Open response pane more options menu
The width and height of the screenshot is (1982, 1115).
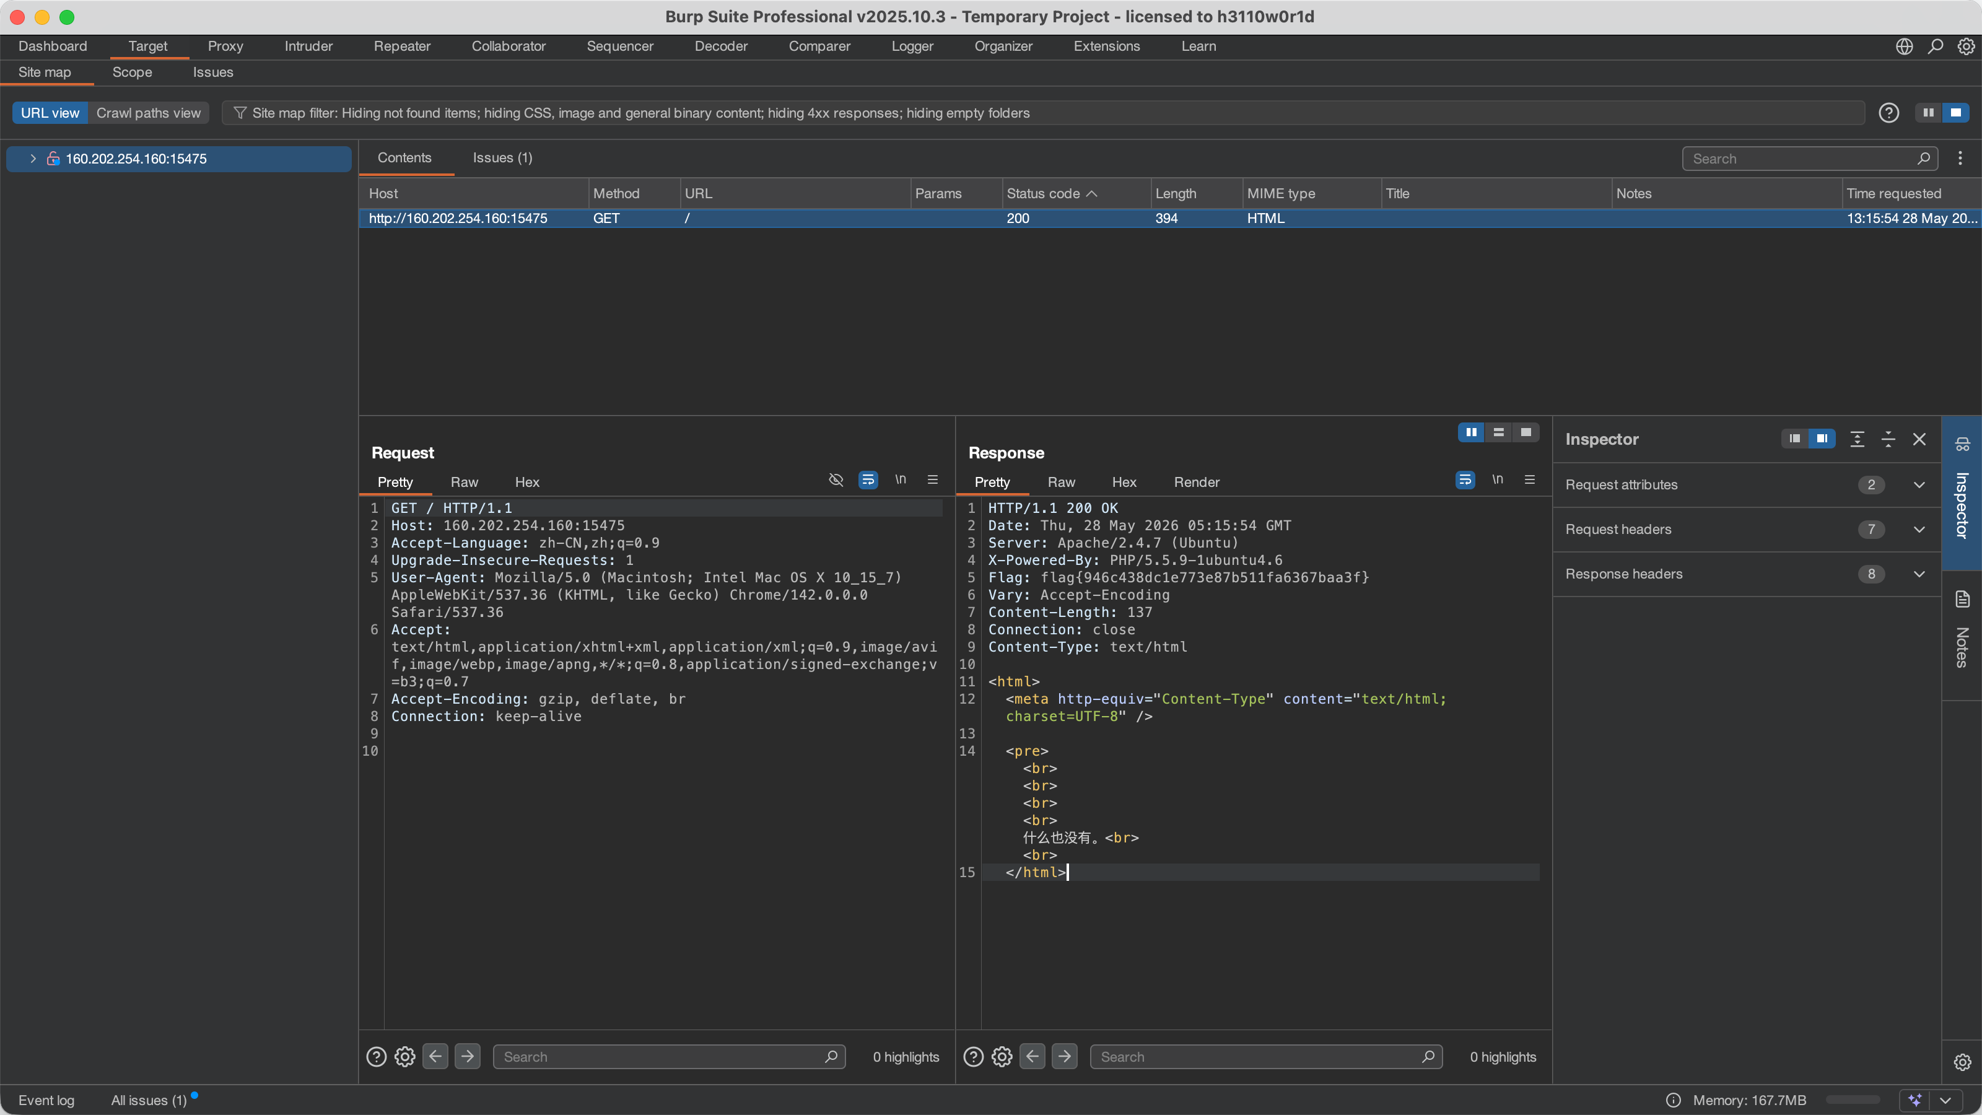[1530, 479]
